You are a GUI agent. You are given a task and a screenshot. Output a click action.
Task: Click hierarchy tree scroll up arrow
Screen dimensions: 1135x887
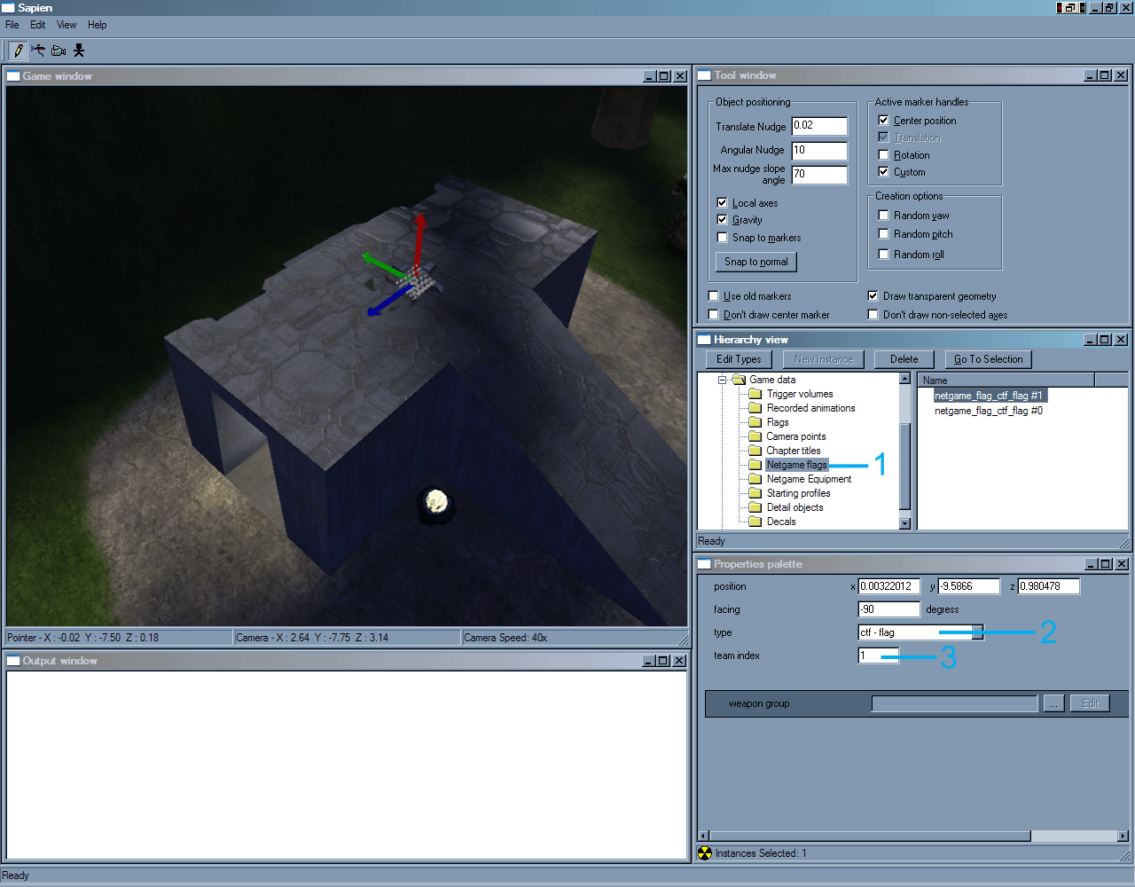pyautogui.click(x=904, y=379)
